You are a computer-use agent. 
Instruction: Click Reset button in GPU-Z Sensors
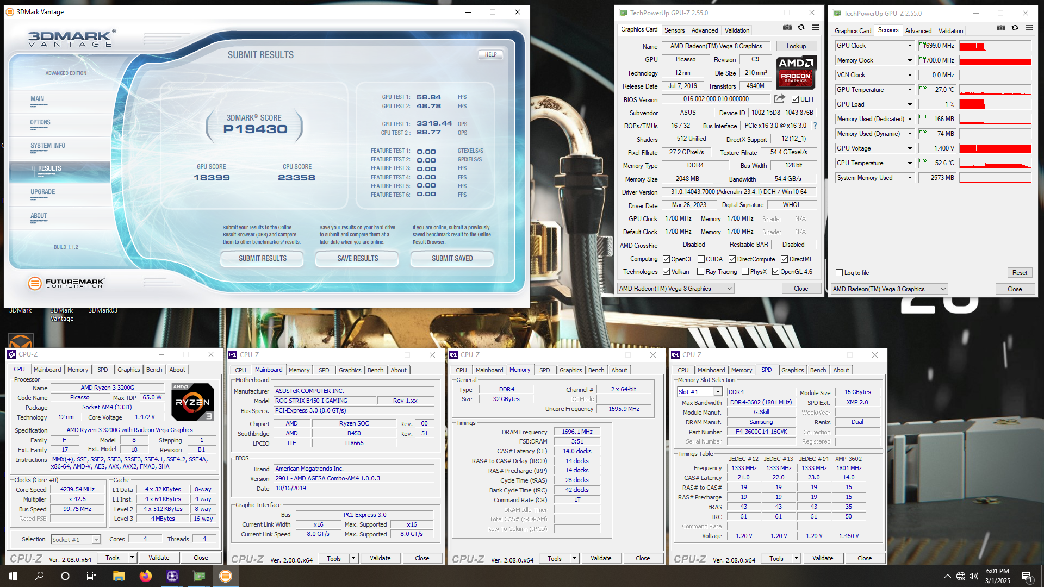point(1020,273)
